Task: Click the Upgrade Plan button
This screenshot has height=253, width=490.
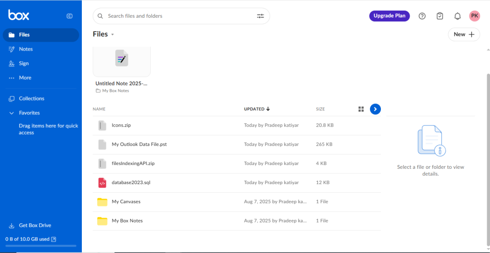Action: [x=389, y=16]
